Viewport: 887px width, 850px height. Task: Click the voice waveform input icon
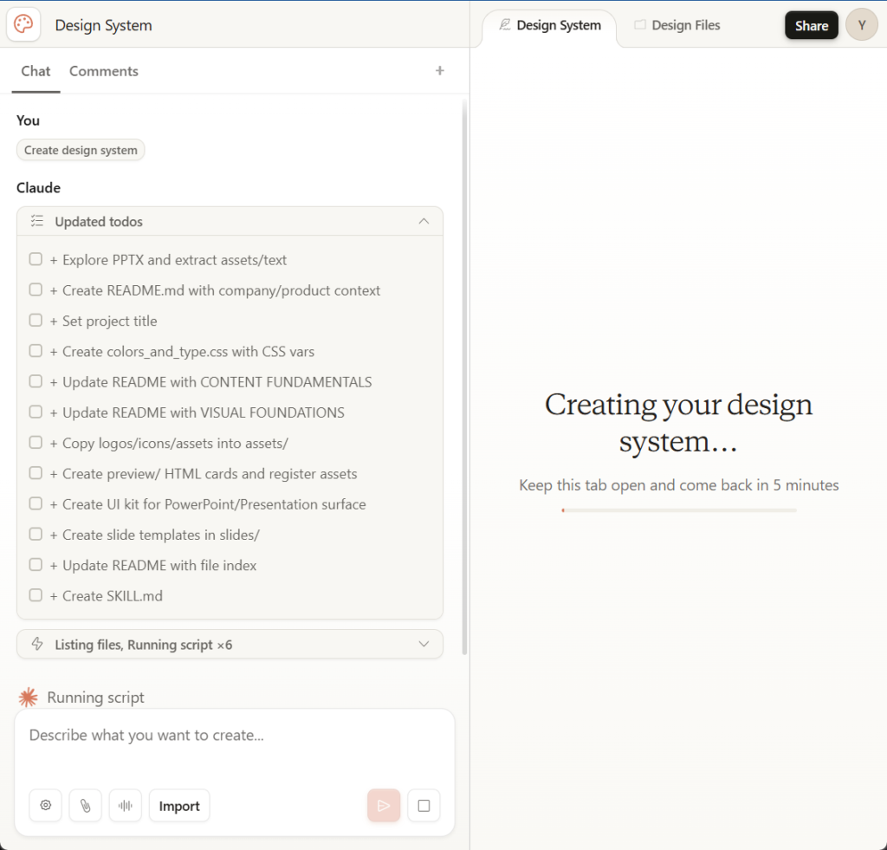(x=126, y=806)
